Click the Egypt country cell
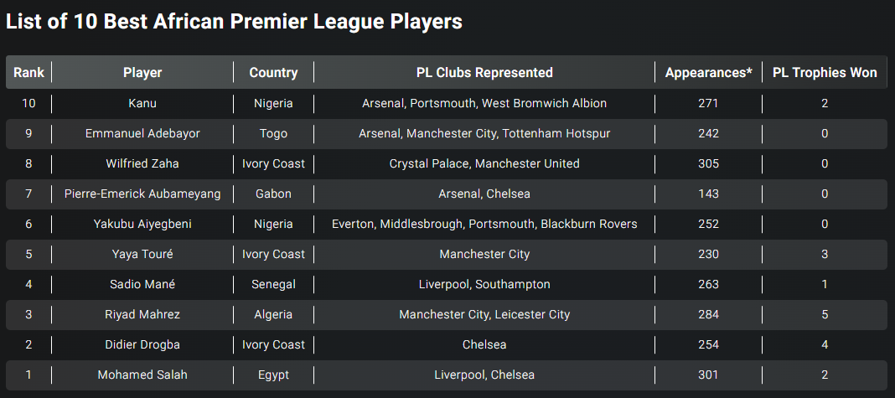This screenshot has height=398, width=895. click(x=273, y=375)
